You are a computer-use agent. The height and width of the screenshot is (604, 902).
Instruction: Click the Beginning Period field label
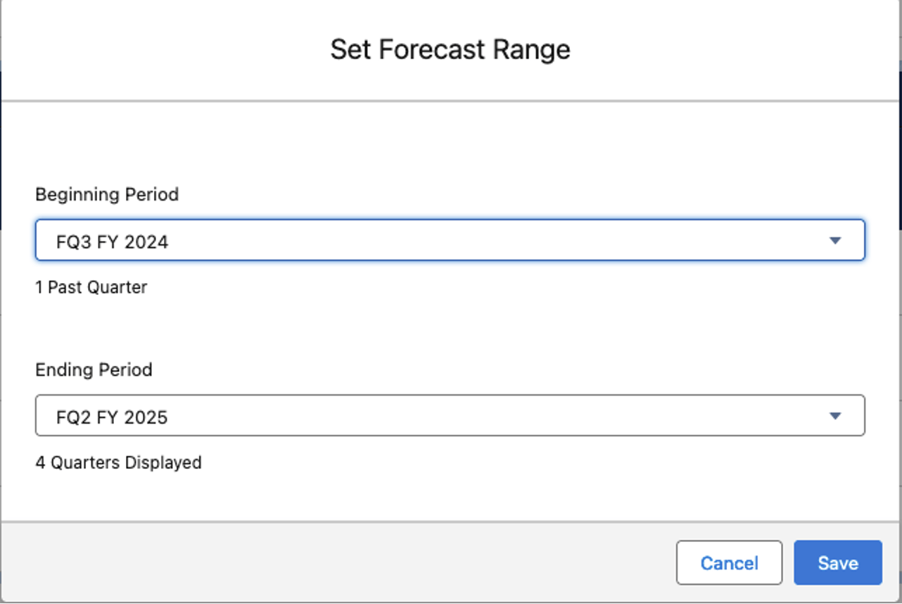(x=107, y=194)
